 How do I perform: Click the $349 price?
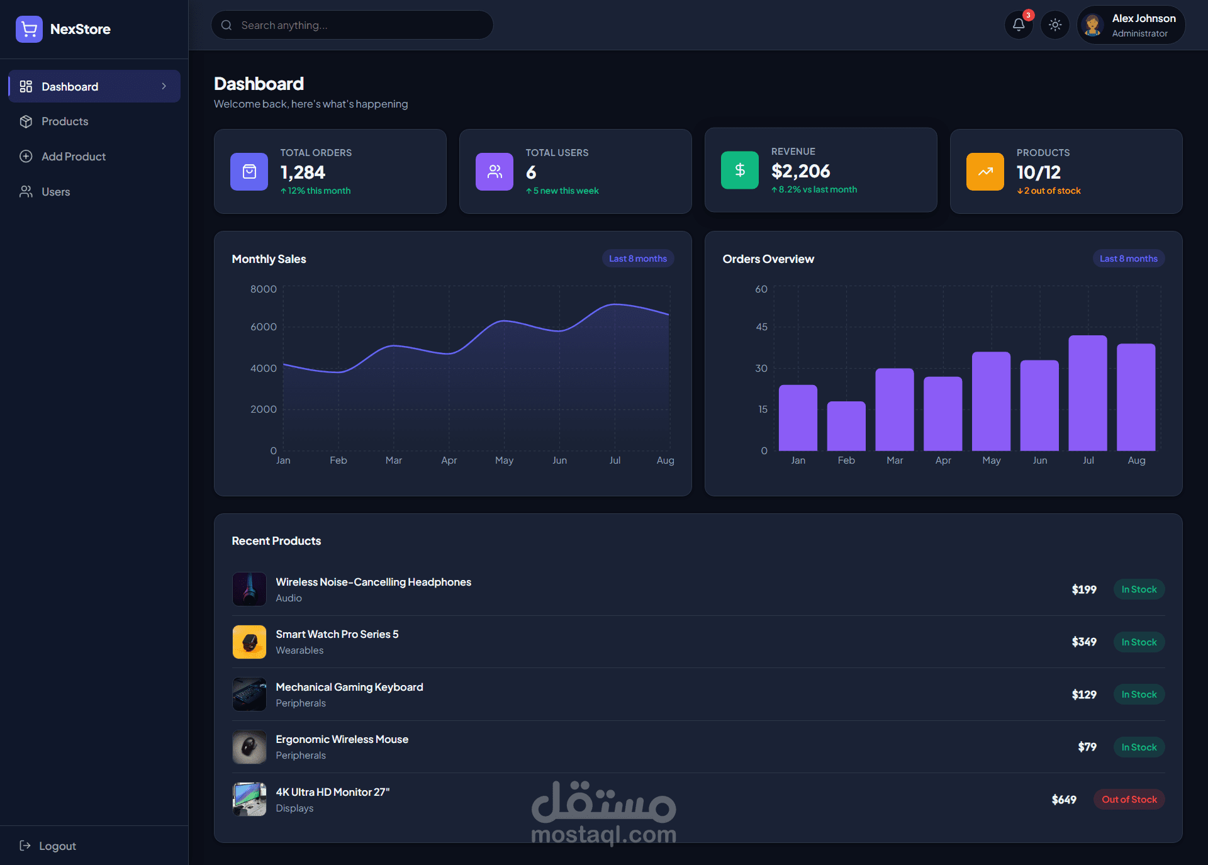(1084, 642)
